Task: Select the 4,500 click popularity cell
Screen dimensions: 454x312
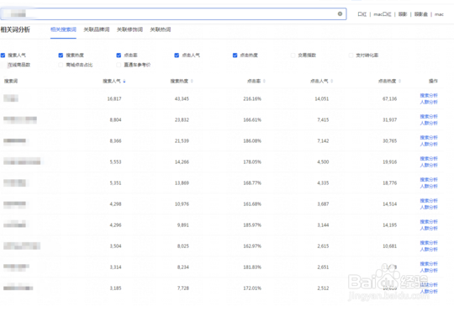Action: point(323,162)
